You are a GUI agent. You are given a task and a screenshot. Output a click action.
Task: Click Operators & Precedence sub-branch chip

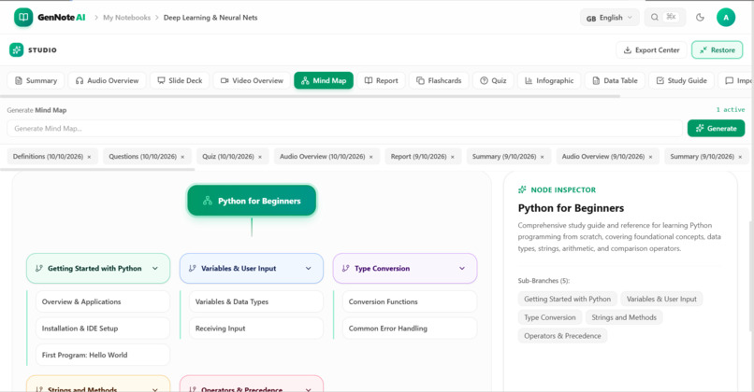pos(562,336)
